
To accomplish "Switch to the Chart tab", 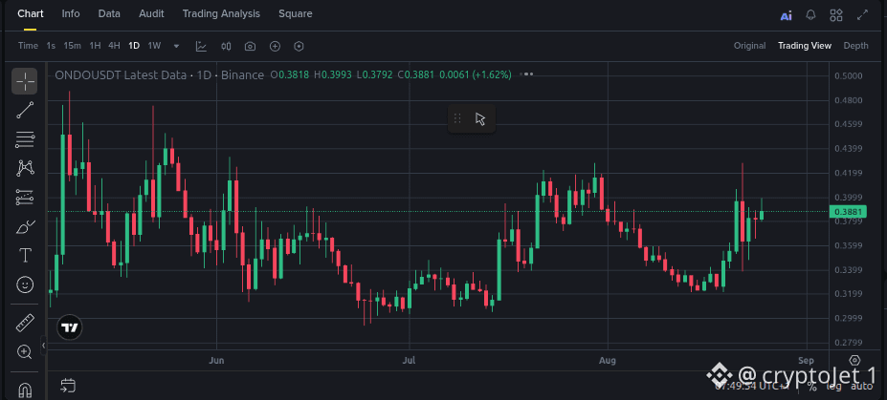I will [x=30, y=13].
